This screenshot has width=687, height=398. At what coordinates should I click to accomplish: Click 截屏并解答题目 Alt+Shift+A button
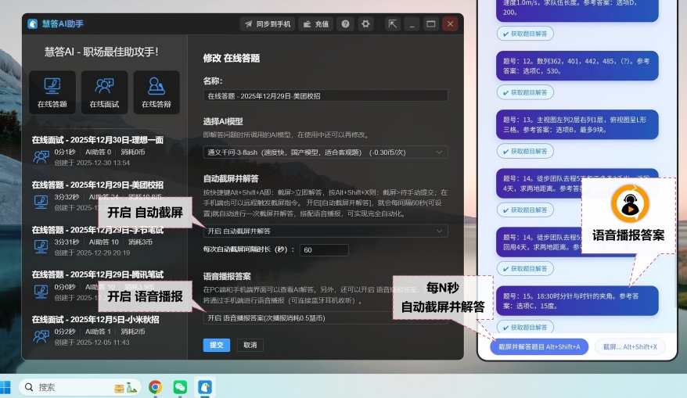[538, 346]
